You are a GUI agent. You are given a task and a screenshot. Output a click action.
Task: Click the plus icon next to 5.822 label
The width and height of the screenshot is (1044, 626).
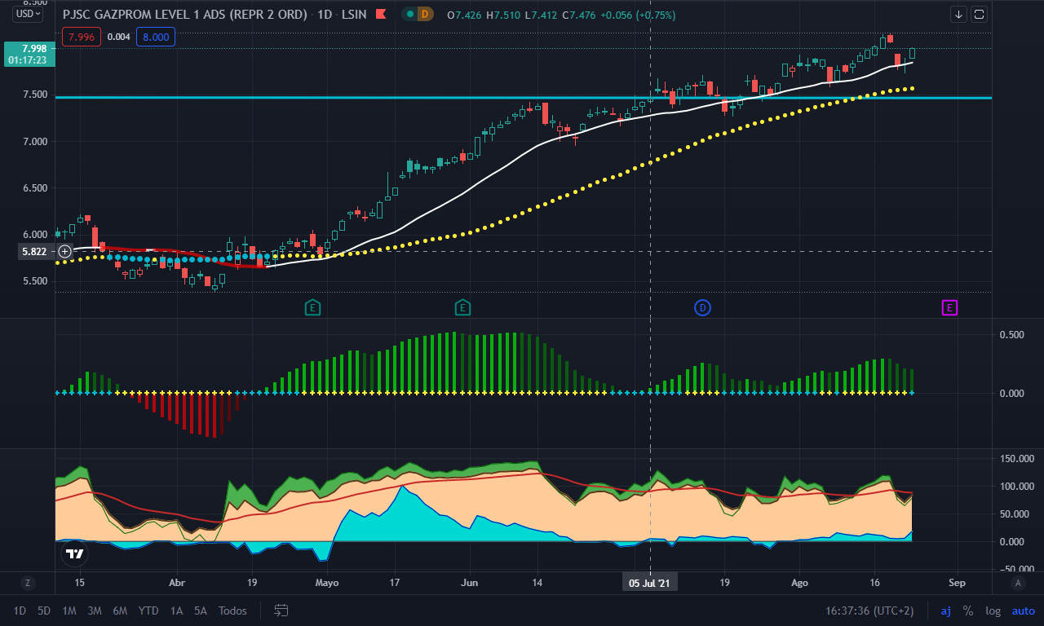coord(64,252)
